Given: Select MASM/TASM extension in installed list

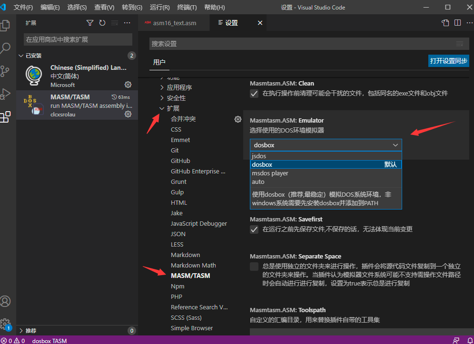Looking at the screenshot, I should (77, 105).
